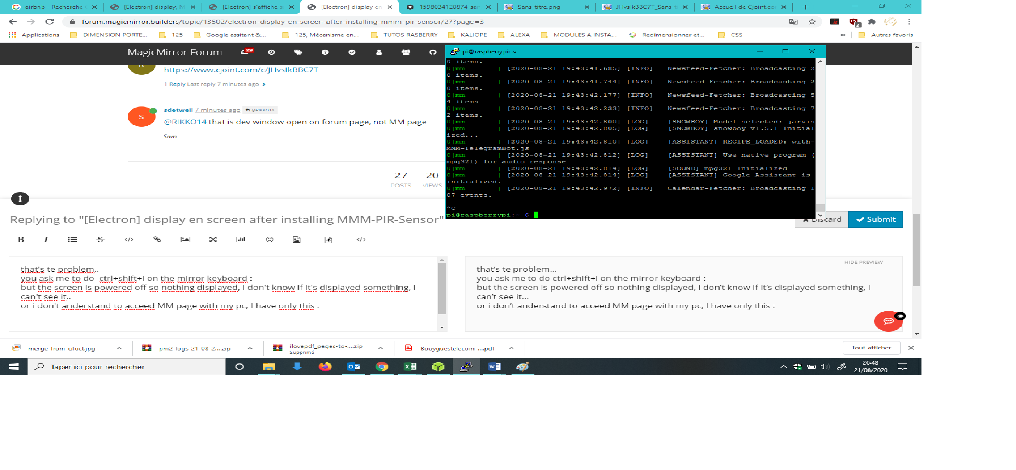Expand merge_from_ofoct.jpg download options
Viewport: 1016px width, 470px height.
[x=119, y=348]
